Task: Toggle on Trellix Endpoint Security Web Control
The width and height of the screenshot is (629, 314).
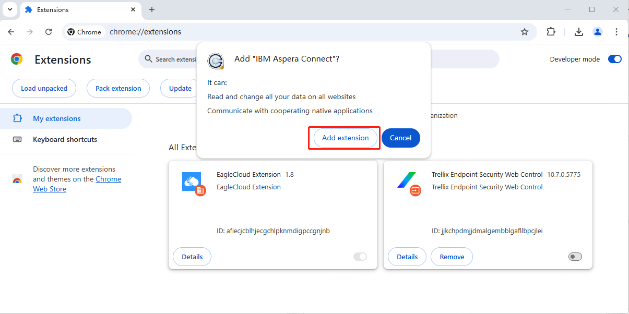Action: [x=575, y=257]
